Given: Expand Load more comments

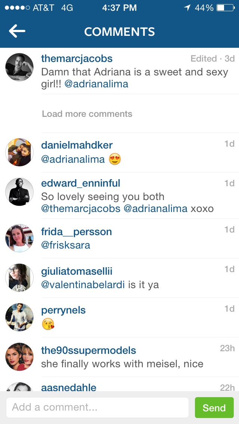Looking at the screenshot, I should pyautogui.click(x=87, y=114).
